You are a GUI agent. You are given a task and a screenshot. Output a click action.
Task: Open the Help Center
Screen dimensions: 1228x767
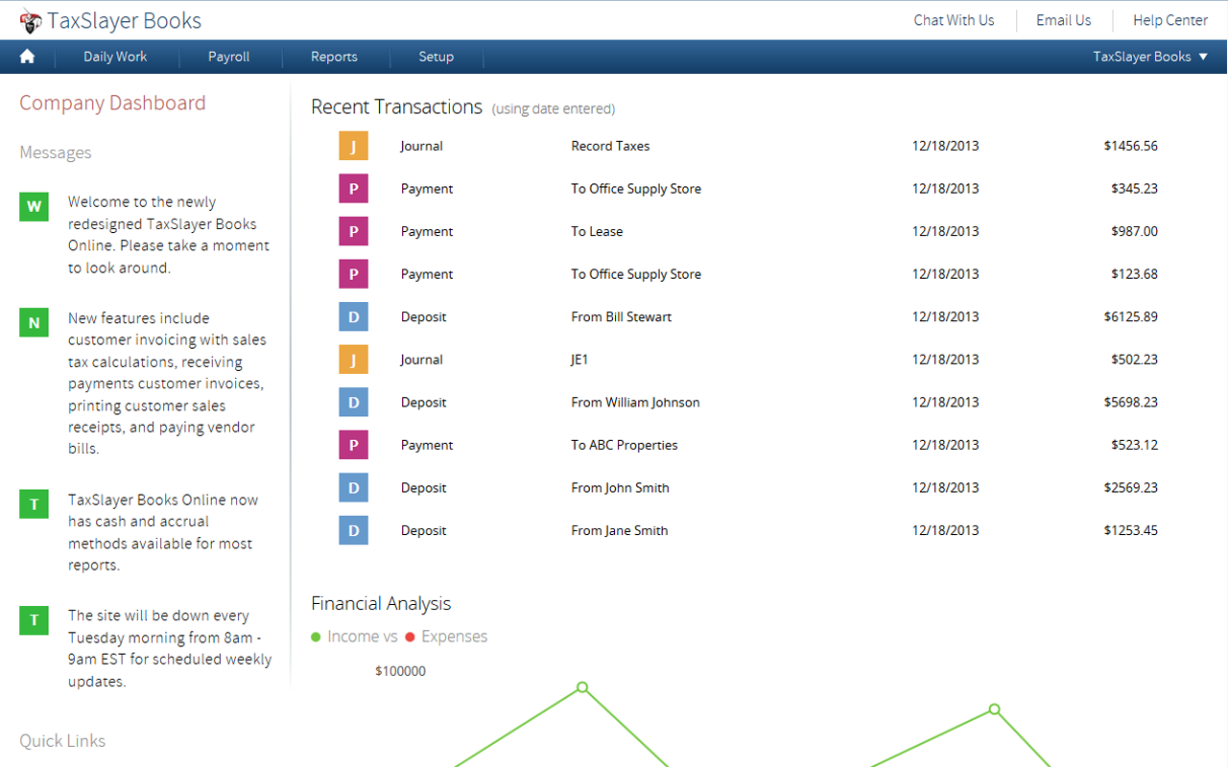click(x=1169, y=20)
